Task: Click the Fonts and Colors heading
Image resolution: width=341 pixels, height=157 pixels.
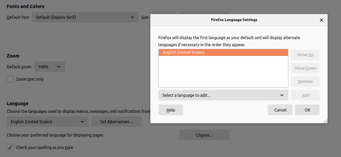Action: point(26,6)
